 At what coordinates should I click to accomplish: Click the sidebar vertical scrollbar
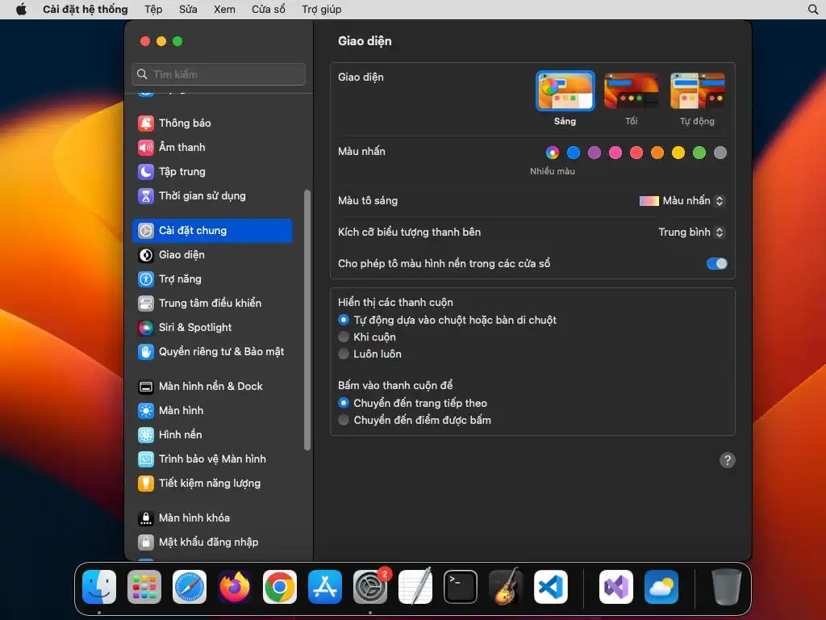pos(307,320)
